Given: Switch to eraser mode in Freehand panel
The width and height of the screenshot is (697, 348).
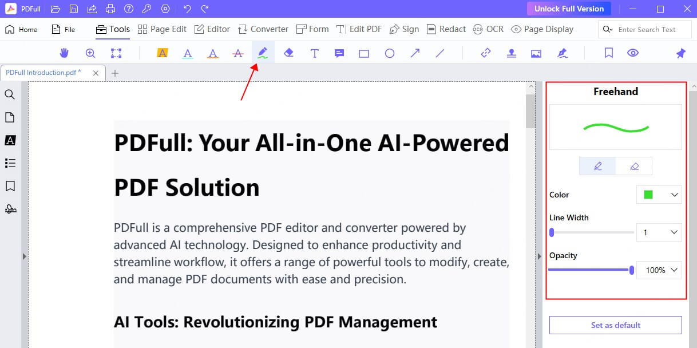Looking at the screenshot, I should (634, 166).
